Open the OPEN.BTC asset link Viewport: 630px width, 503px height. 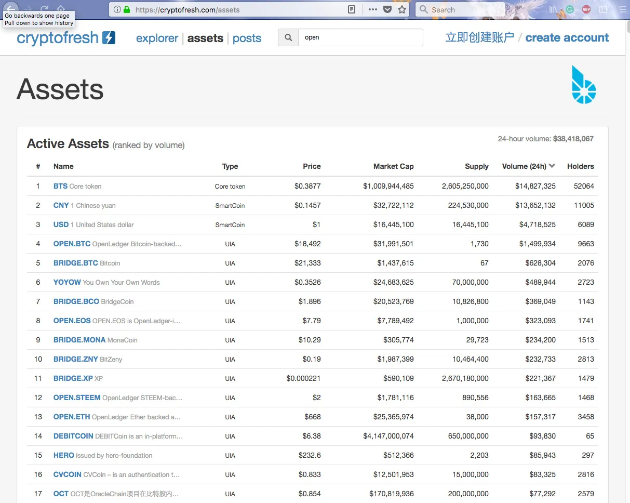(x=72, y=244)
